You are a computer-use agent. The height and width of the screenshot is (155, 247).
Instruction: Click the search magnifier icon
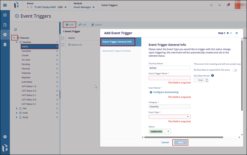211,5
